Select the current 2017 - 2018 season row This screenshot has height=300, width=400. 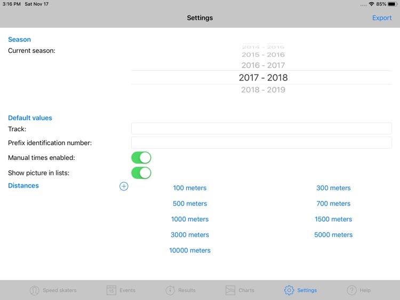(261, 77)
